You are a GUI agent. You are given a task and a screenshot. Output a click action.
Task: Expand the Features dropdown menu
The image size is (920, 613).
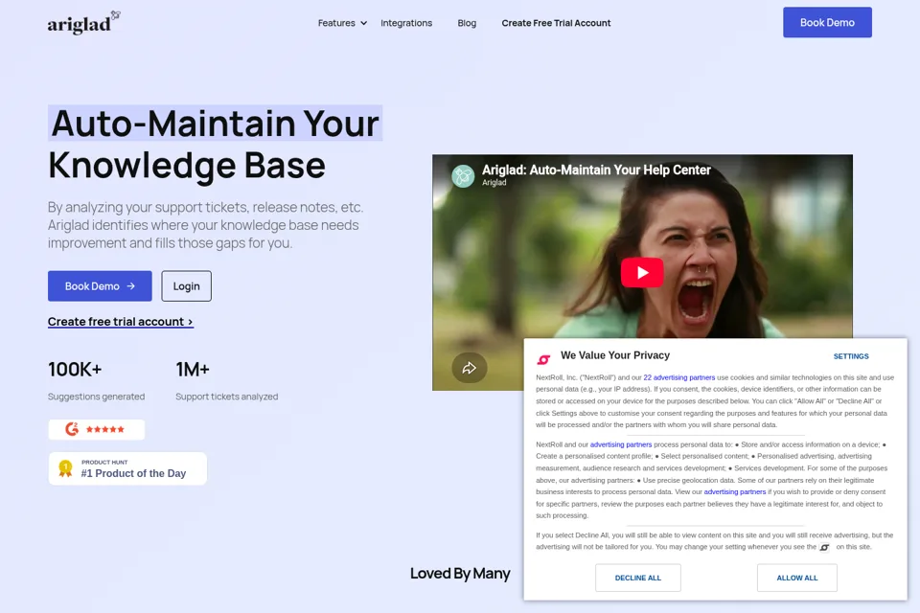(x=342, y=23)
